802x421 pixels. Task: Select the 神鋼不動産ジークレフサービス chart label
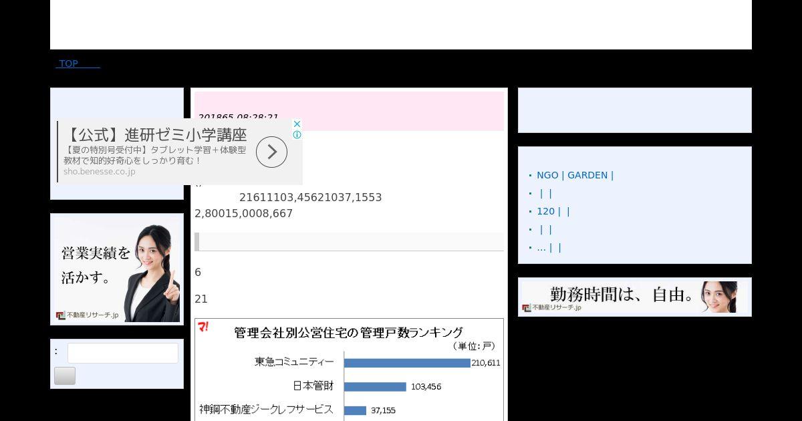(266, 409)
